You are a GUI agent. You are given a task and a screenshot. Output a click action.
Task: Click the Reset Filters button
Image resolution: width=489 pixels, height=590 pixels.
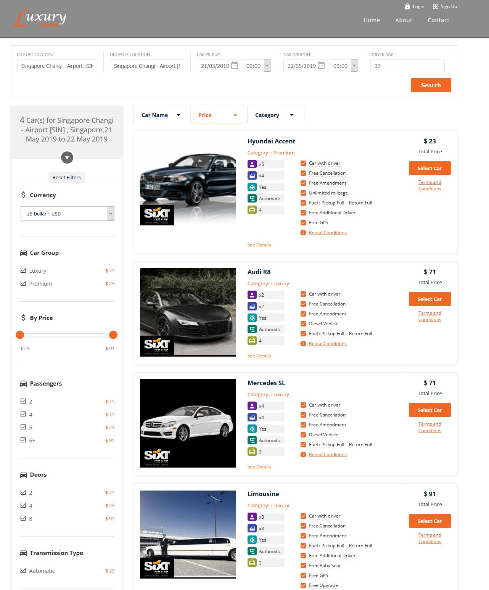click(67, 177)
